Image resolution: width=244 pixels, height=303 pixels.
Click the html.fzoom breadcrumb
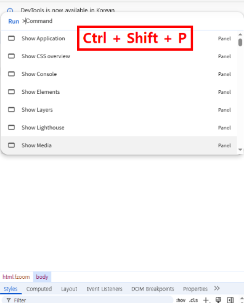pos(16,276)
